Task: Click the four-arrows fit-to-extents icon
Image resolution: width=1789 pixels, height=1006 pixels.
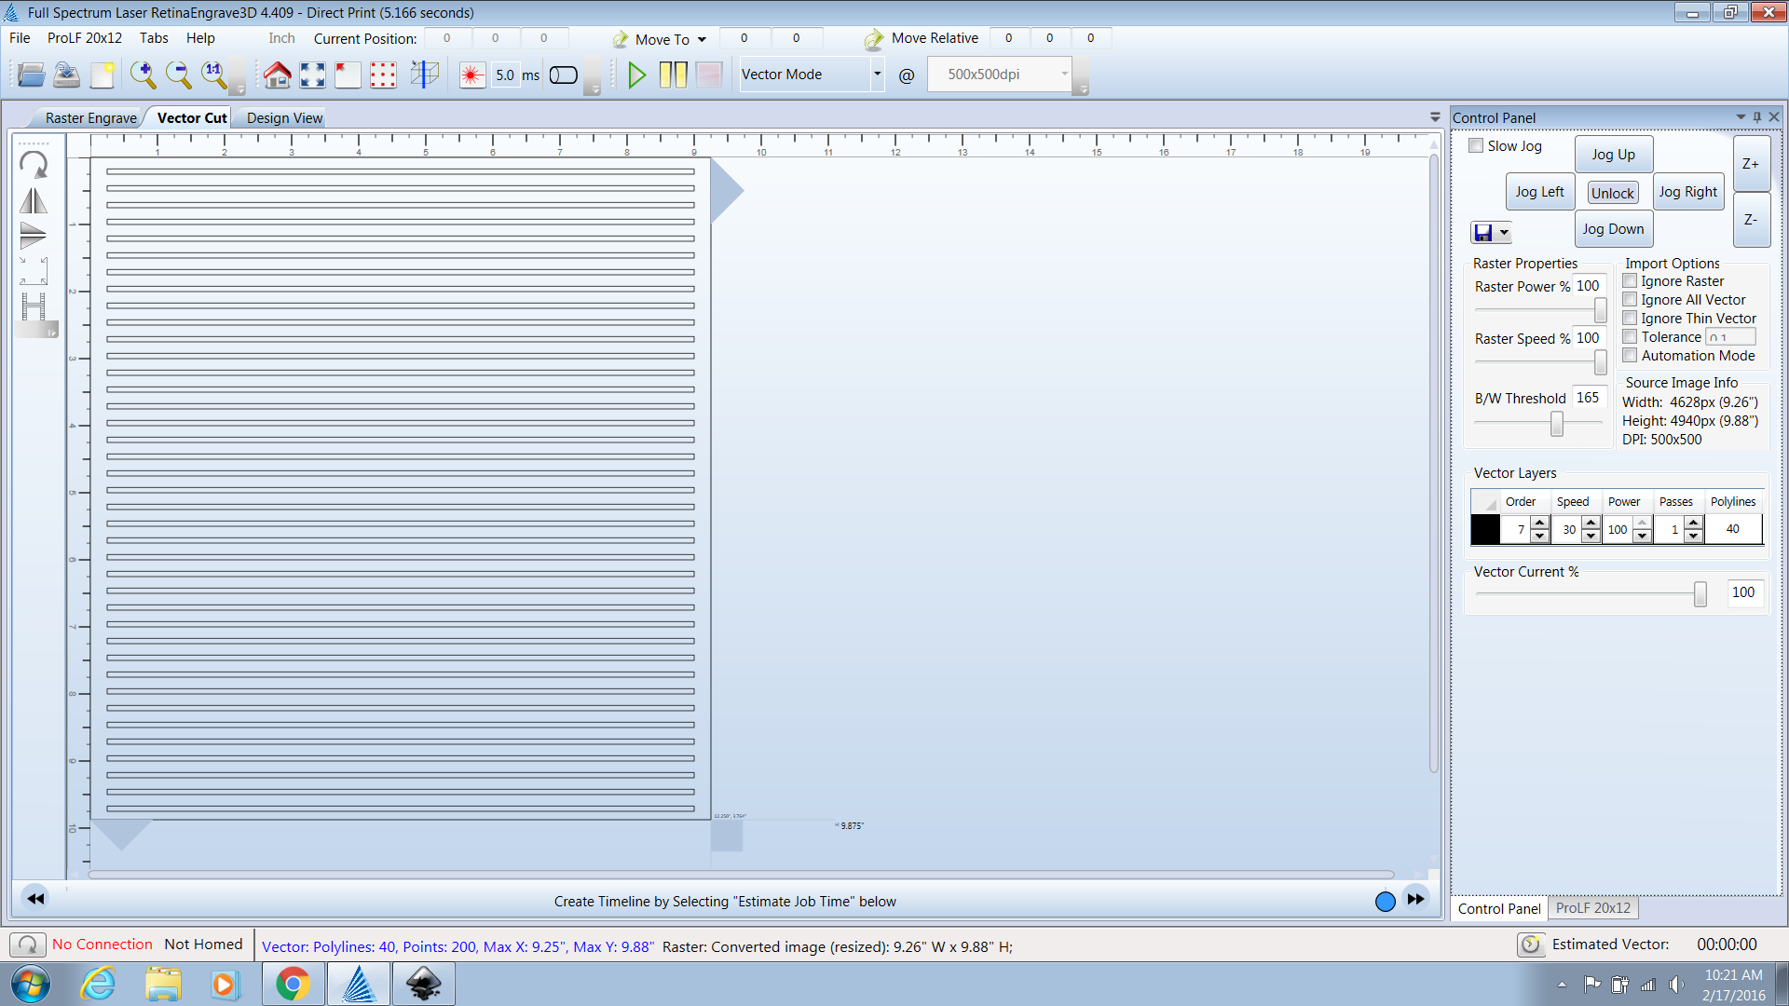Action: 312,75
